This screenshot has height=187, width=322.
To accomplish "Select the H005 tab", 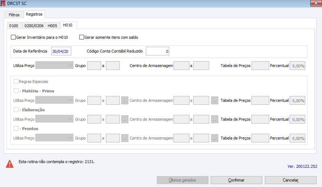I will tap(52, 26).
